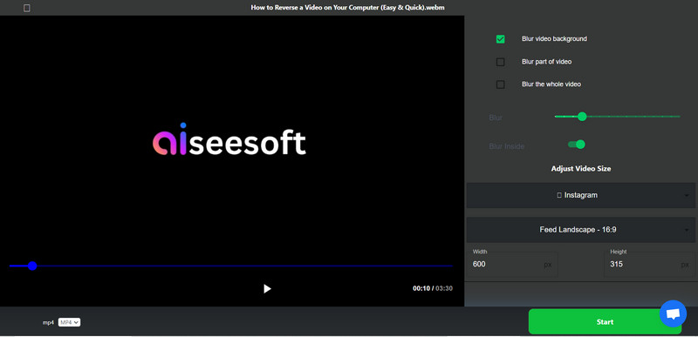Image resolution: width=698 pixels, height=337 pixels.
Task: Check Blur the whole video
Action: click(500, 84)
